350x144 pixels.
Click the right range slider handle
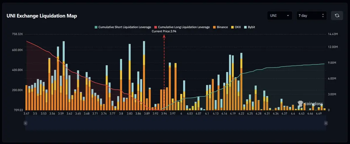(326, 123)
